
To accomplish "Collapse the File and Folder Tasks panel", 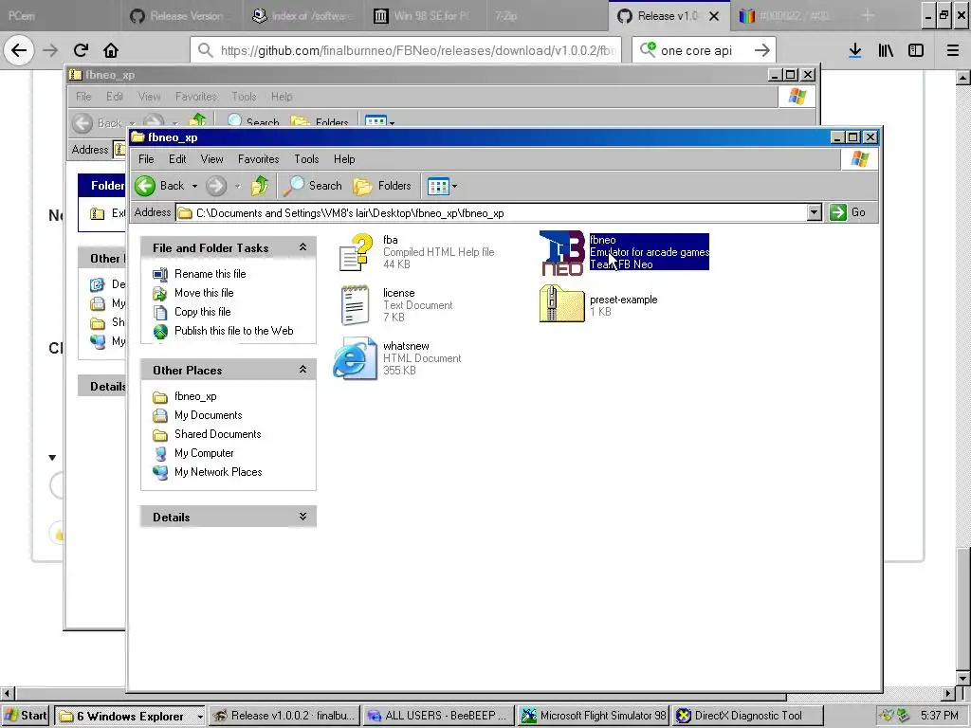I will coord(302,247).
